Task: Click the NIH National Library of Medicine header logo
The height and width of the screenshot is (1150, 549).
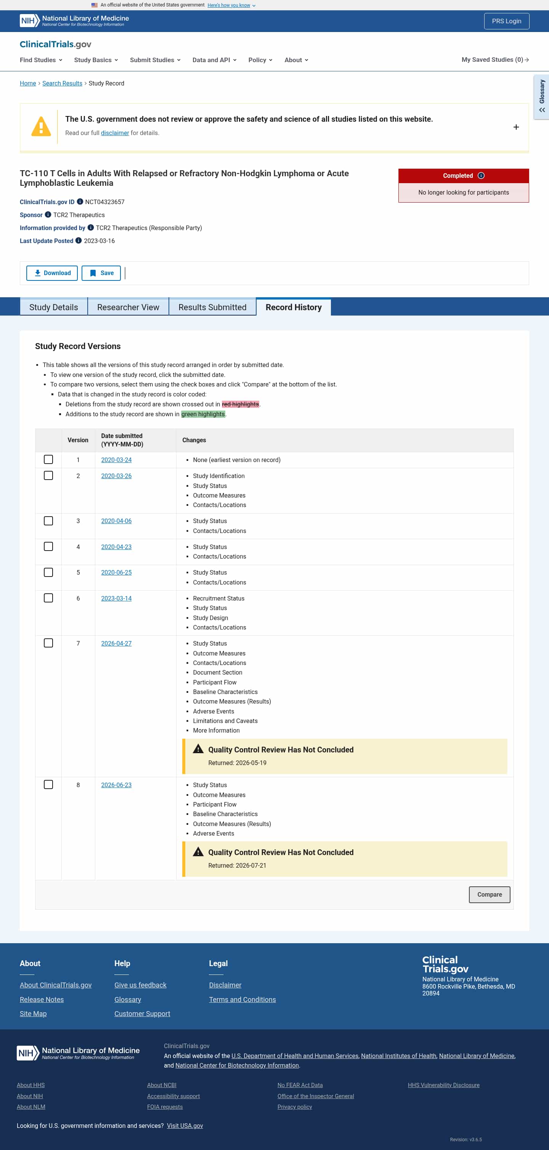Action: click(x=74, y=21)
